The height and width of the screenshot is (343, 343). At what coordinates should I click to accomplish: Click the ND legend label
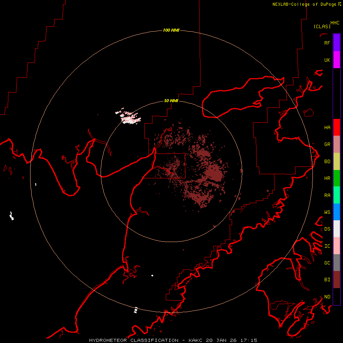coord(327,297)
